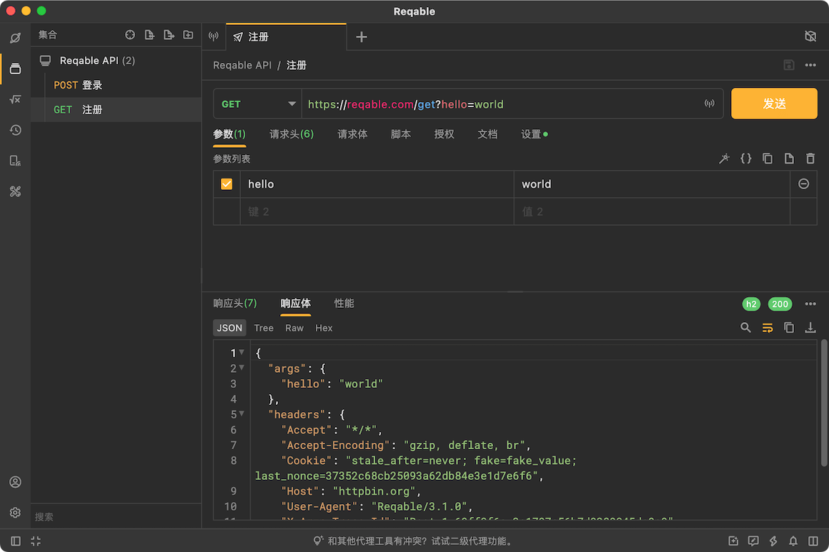Screen dimensions: 829x552
Task: Switch to the 授权 tab
Action: (x=444, y=134)
